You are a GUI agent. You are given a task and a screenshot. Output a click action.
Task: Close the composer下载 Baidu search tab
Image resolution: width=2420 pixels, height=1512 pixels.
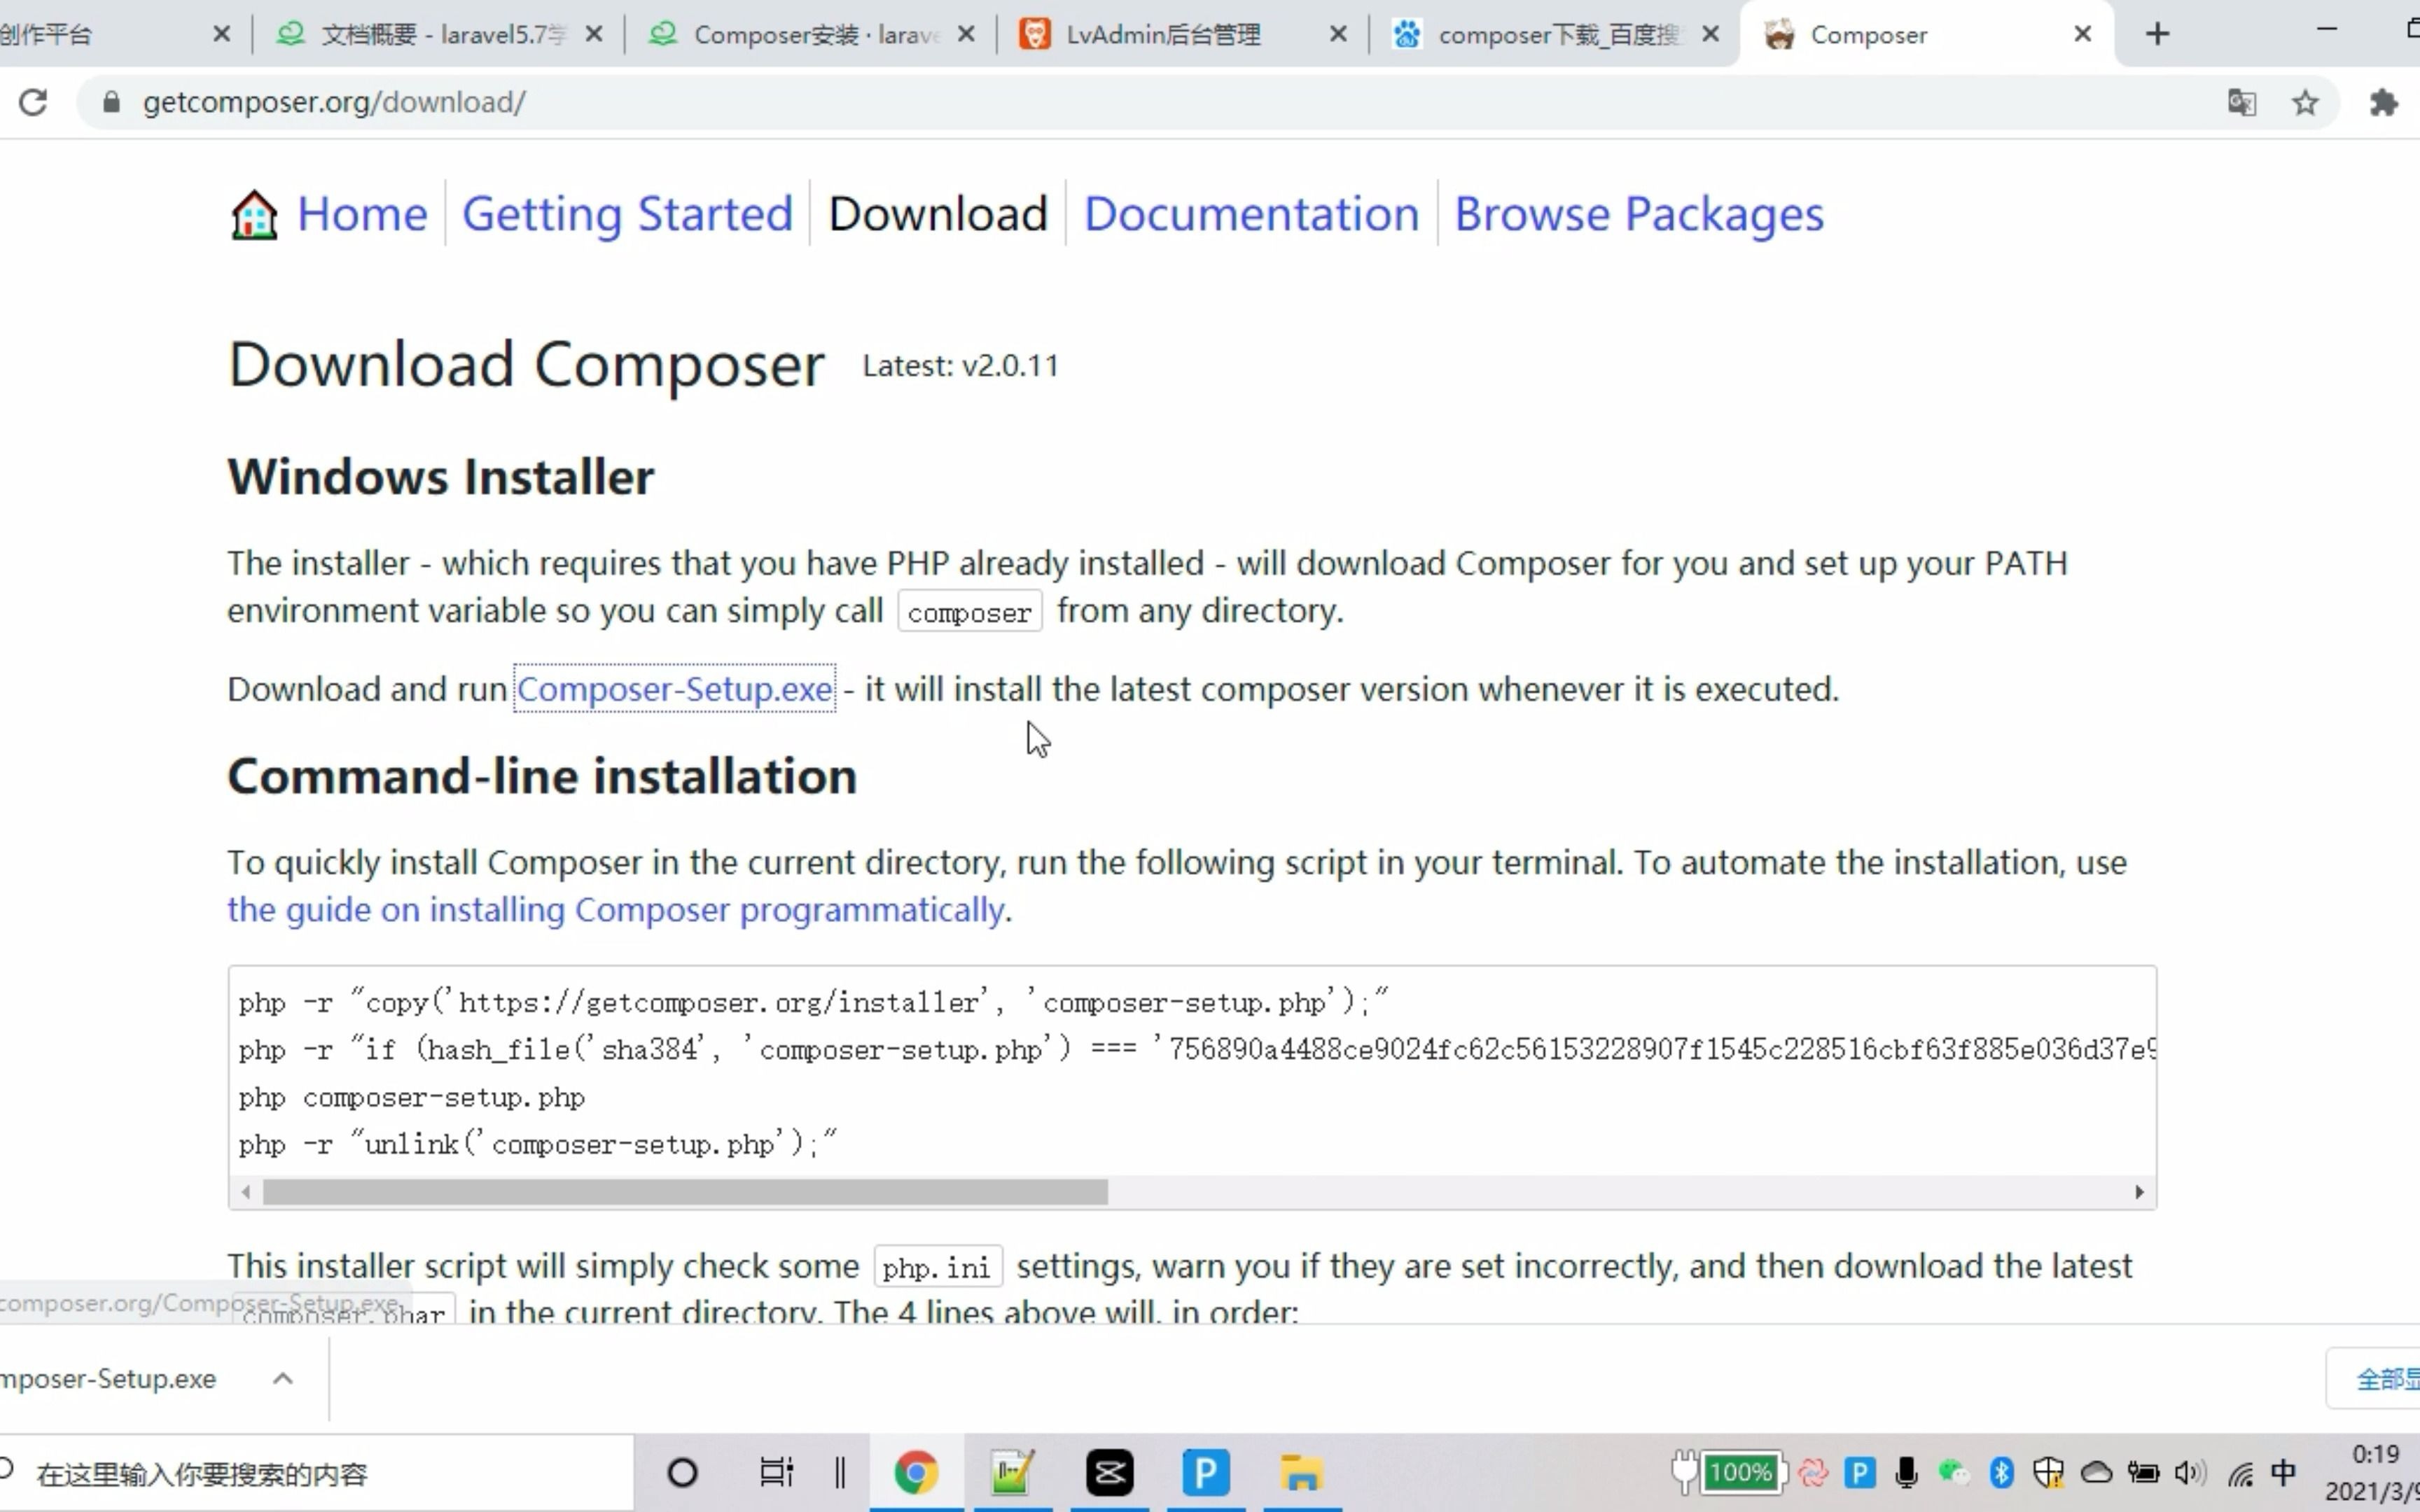[1711, 34]
